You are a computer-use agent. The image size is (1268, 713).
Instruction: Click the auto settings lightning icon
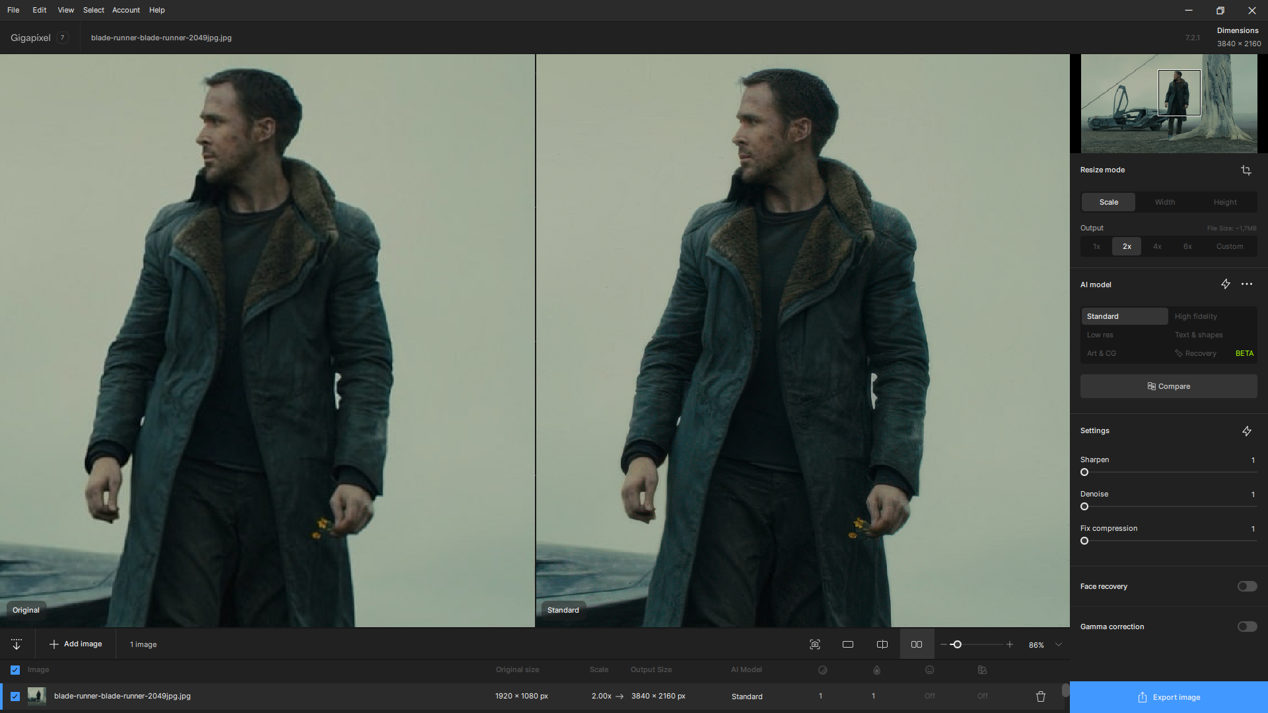click(1246, 431)
